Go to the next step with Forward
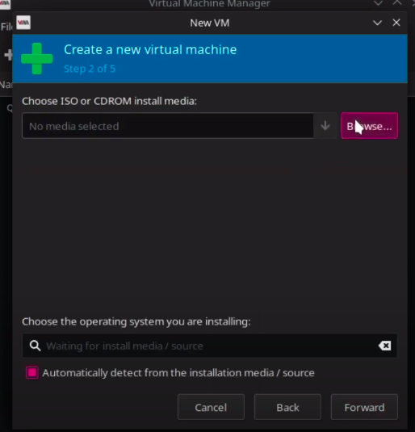Image resolution: width=415 pixels, height=432 pixels. pyautogui.click(x=364, y=407)
